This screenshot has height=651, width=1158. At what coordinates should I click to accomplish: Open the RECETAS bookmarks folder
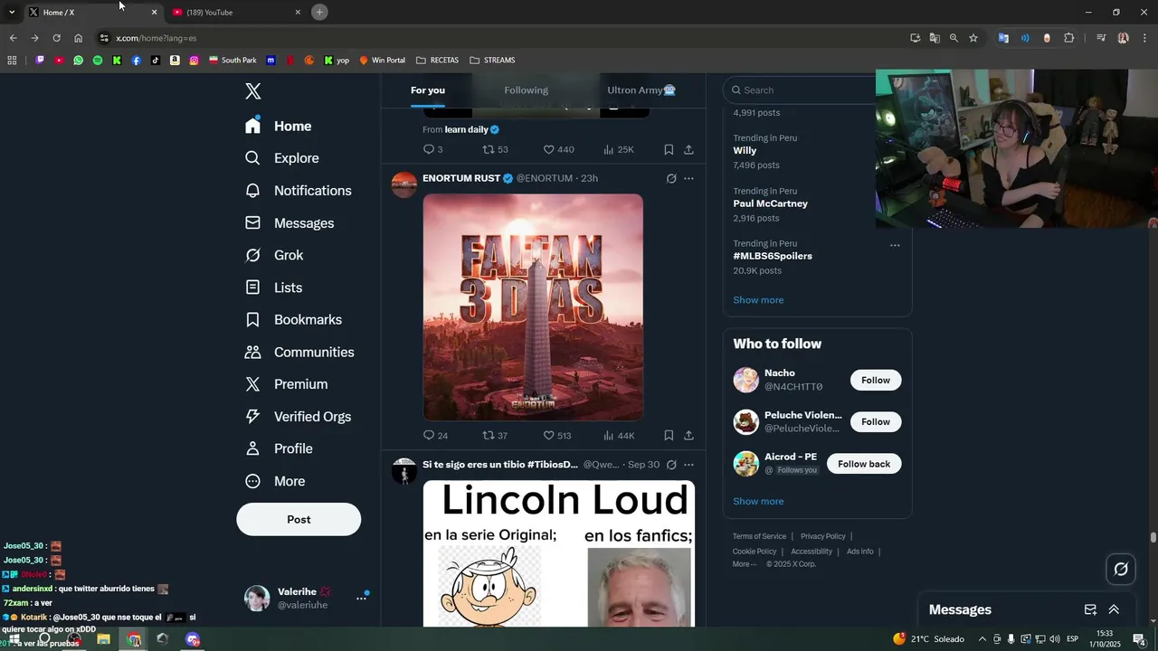click(x=437, y=61)
